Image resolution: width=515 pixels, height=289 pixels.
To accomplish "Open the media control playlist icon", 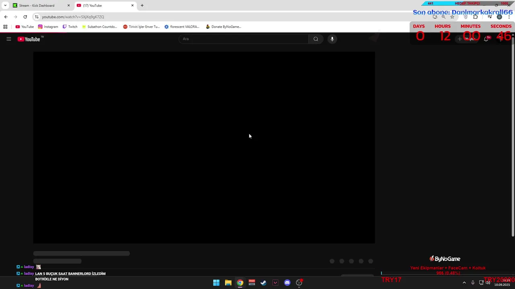I will (x=490, y=17).
